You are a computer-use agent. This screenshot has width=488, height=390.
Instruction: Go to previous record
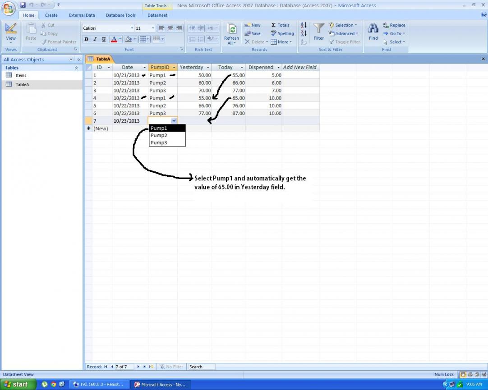click(x=112, y=367)
